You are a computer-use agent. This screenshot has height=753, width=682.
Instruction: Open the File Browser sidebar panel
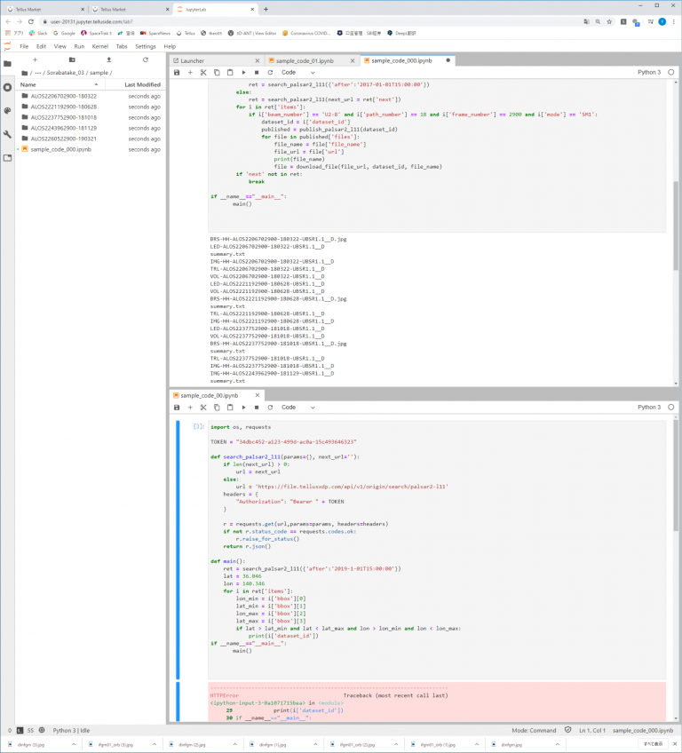click(7, 63)
